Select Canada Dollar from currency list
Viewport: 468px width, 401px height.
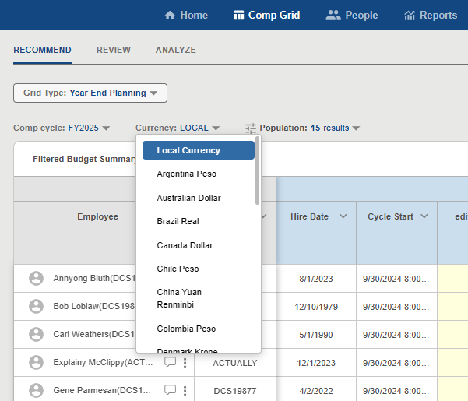pyautogui.click(x=185, y=245)
